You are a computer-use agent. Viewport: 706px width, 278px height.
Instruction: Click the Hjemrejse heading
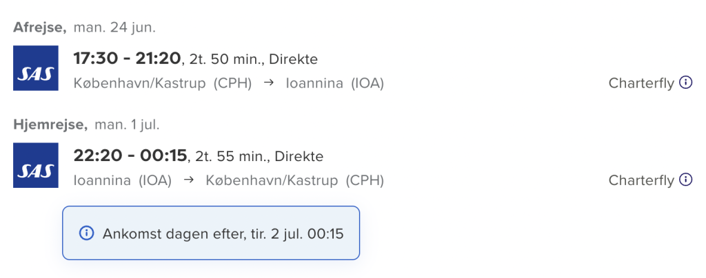[50, 125]
